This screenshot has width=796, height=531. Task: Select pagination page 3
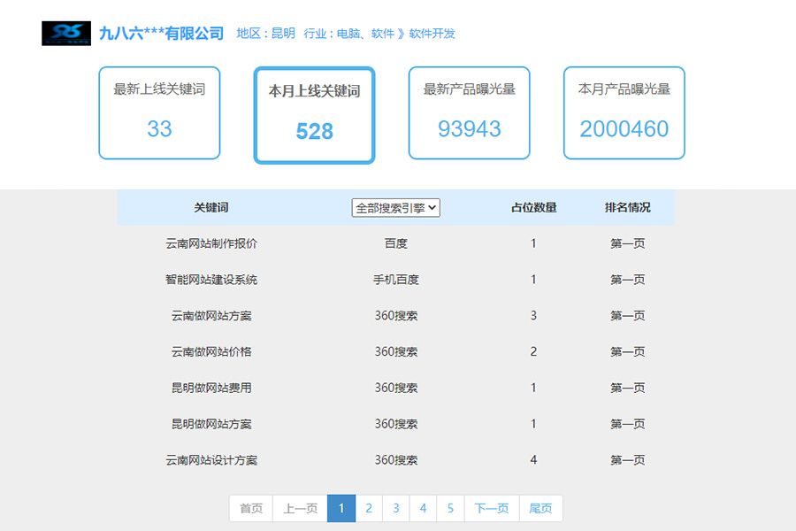pos(395,508)
